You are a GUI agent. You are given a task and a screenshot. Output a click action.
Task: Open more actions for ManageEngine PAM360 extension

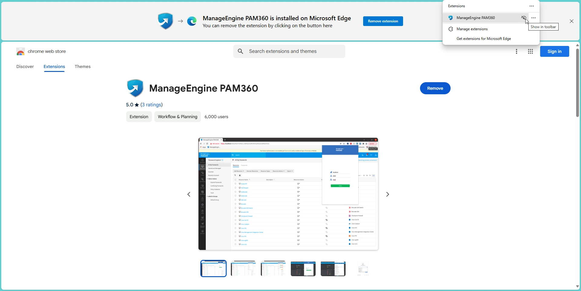coord(534,18)
